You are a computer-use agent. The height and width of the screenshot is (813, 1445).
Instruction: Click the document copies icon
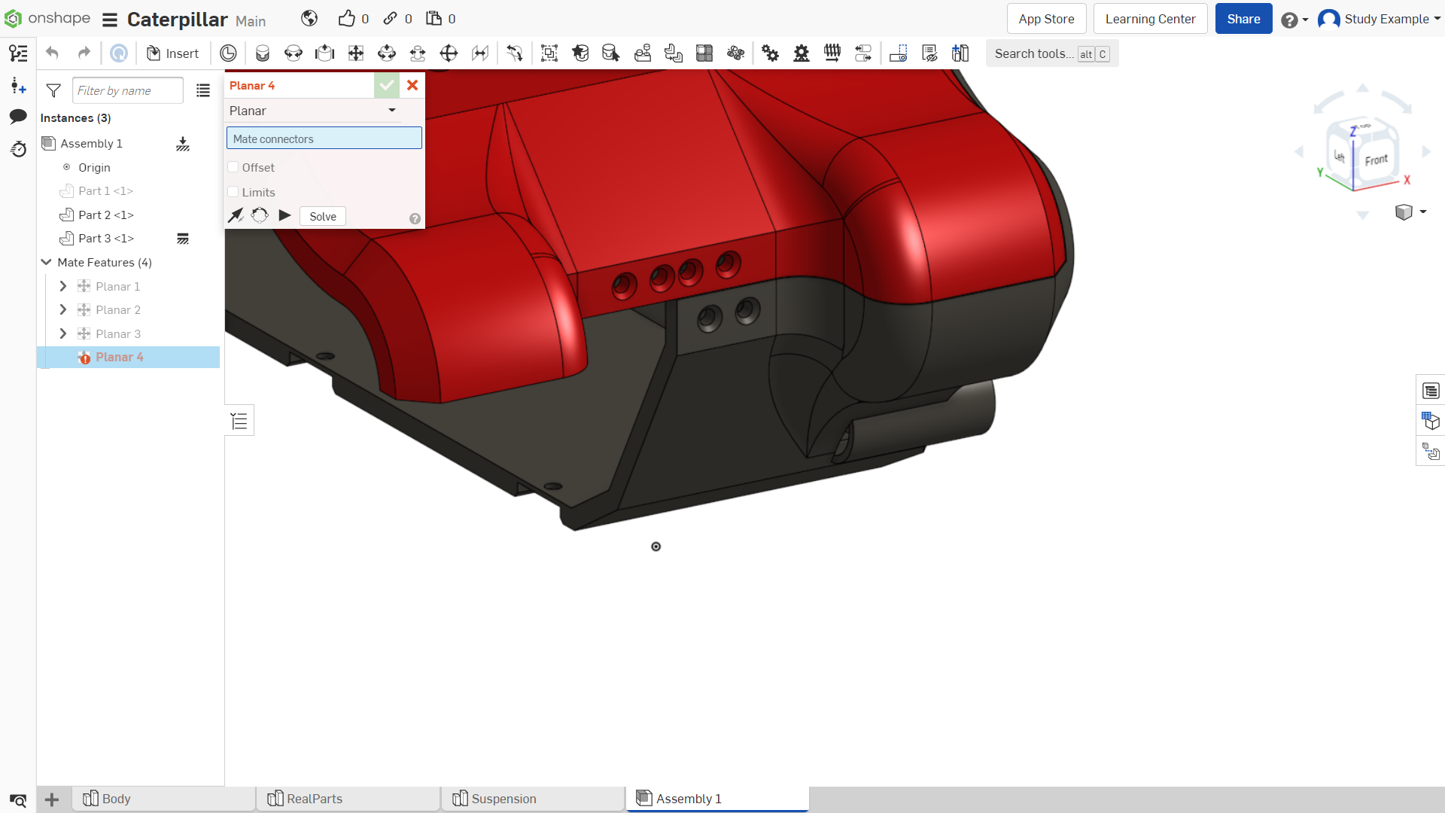434,19
